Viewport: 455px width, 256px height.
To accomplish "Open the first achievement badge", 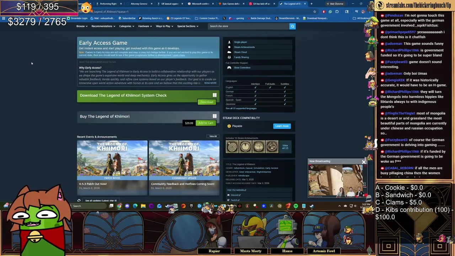I will (232, 146).
